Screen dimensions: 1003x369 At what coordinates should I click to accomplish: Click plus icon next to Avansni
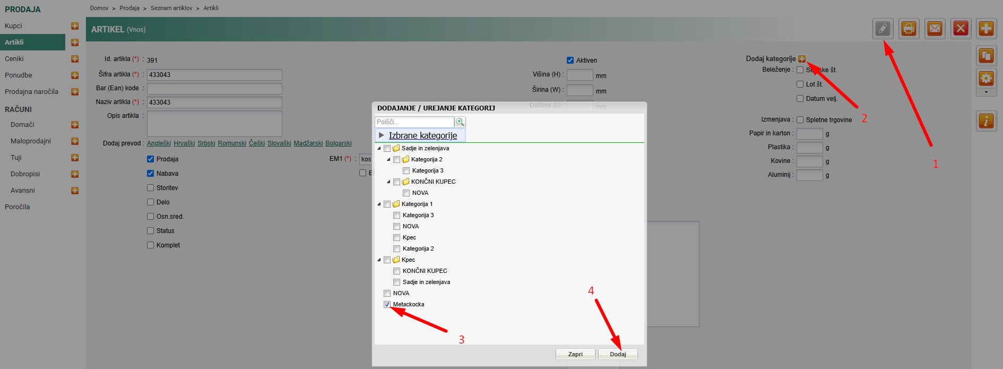pyautogui.click(x=75, y=191)
